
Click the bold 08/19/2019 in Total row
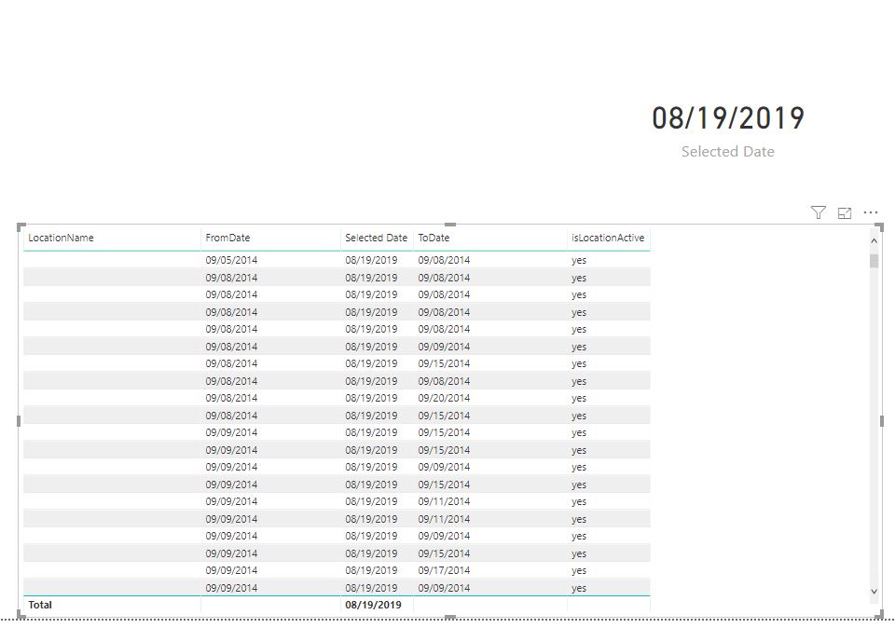coord(373,605)
